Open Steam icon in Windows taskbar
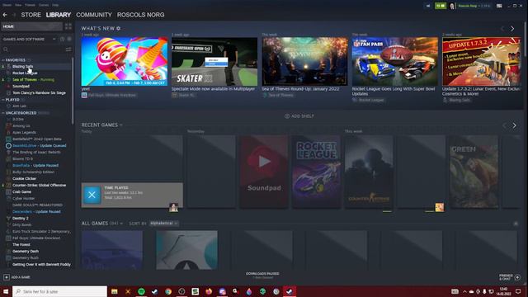The height and width of the screenshot is (297, 528). [x=290, y=291]
